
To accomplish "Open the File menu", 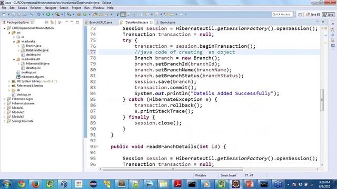I will coord(4,8).
